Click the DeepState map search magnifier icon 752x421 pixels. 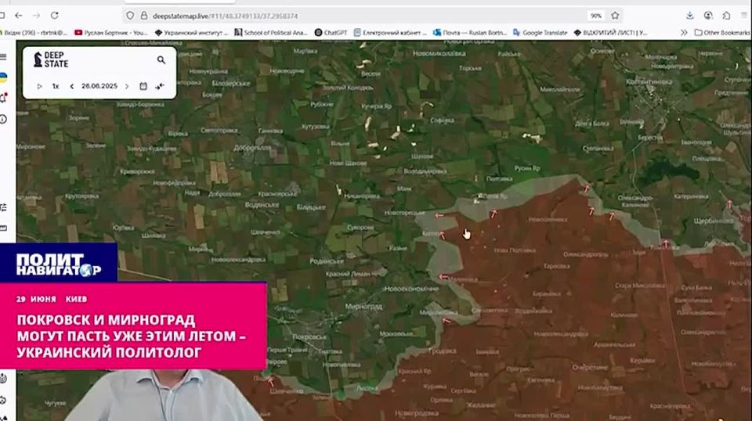coord(161,60)
